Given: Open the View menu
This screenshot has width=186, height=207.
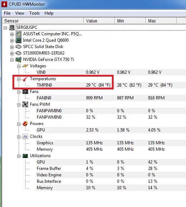Looking at the screenshot, I should (x=20, y=13).
